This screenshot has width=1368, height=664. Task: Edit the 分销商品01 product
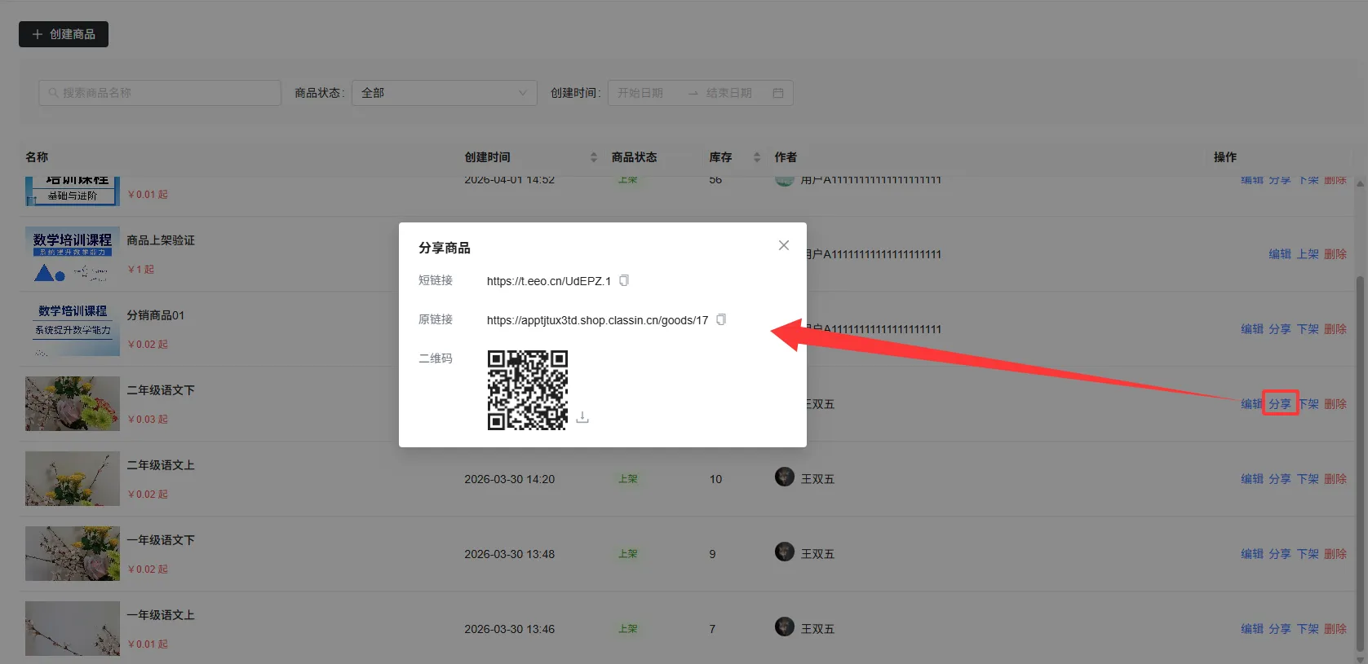tap(1252, 329)
